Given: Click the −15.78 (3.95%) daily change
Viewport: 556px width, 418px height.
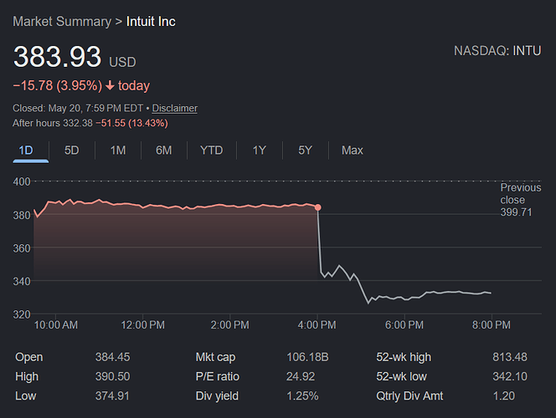Looking at the screenshot, I should click(x=58, y=85).
